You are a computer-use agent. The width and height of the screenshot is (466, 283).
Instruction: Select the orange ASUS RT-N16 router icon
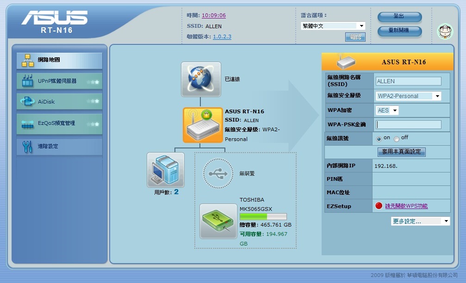203,125
